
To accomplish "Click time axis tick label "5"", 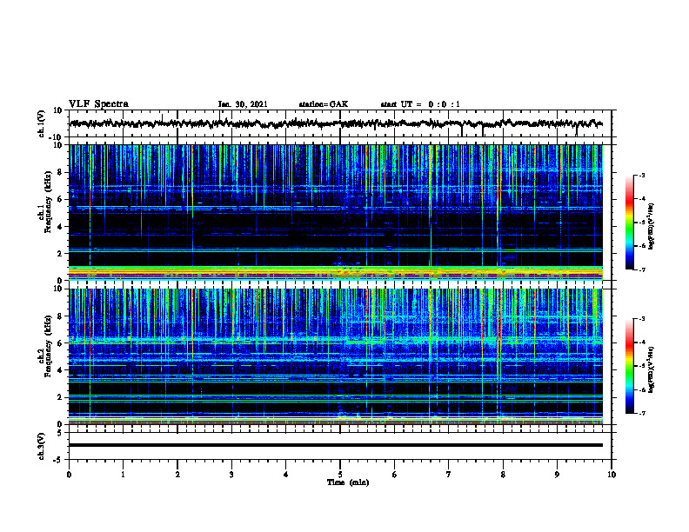I will pos(340,475).
